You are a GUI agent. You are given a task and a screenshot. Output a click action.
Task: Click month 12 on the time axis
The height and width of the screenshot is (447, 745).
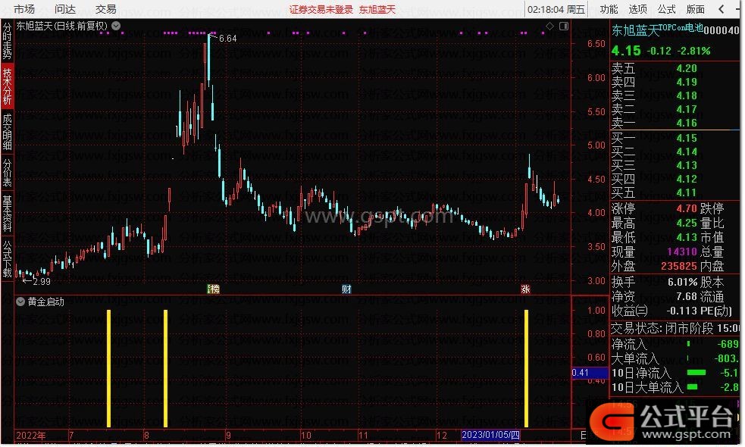[x=442, y=435]
